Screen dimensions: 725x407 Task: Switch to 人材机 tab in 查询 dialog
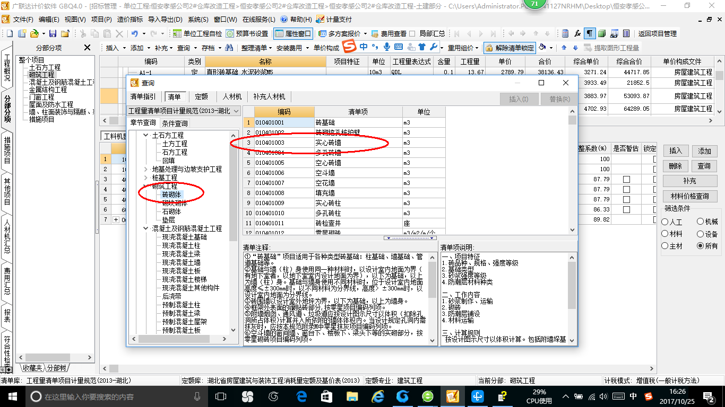[232, 97]
